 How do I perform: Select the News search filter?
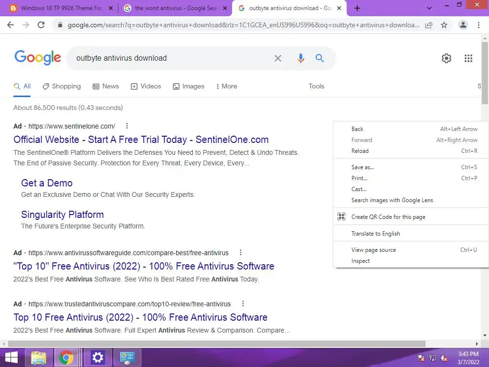106,86
